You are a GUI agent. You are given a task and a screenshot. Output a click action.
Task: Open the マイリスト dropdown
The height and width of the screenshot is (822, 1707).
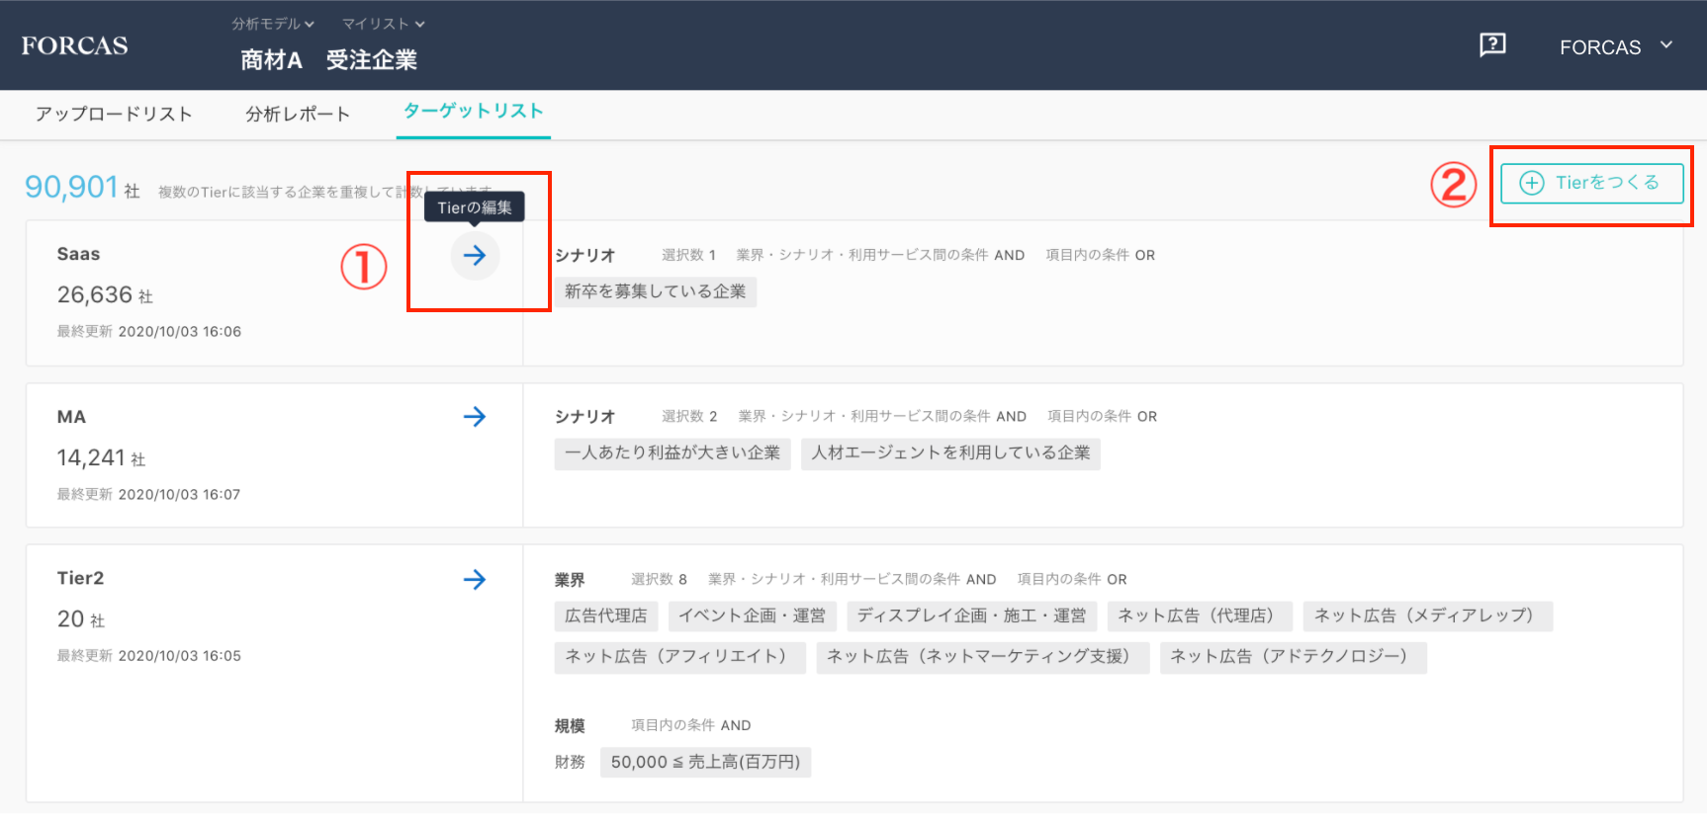click(x=383, y=24)
